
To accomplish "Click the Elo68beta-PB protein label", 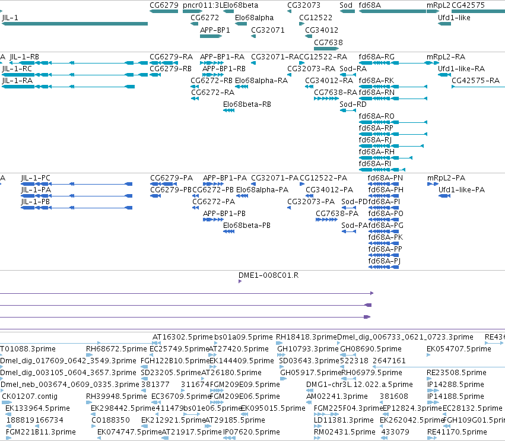I will tap(247, 226).
